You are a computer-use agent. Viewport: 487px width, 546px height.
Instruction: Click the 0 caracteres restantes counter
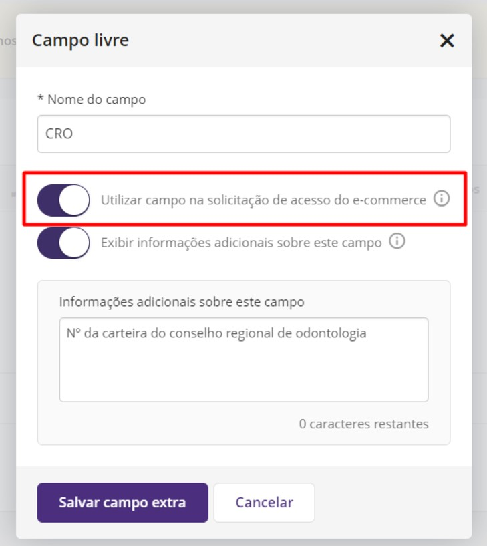(363, 424)
